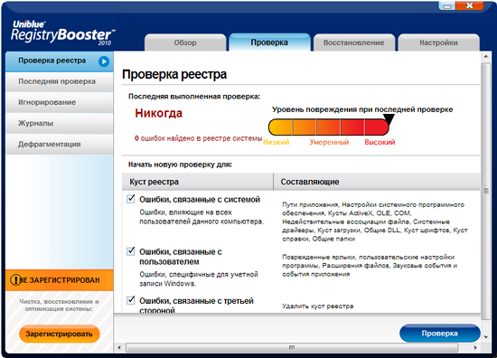This screenshot has height=358, width=497.
Task: Click the horizontal scrollbar right arrow
Action: coord(475,347)
